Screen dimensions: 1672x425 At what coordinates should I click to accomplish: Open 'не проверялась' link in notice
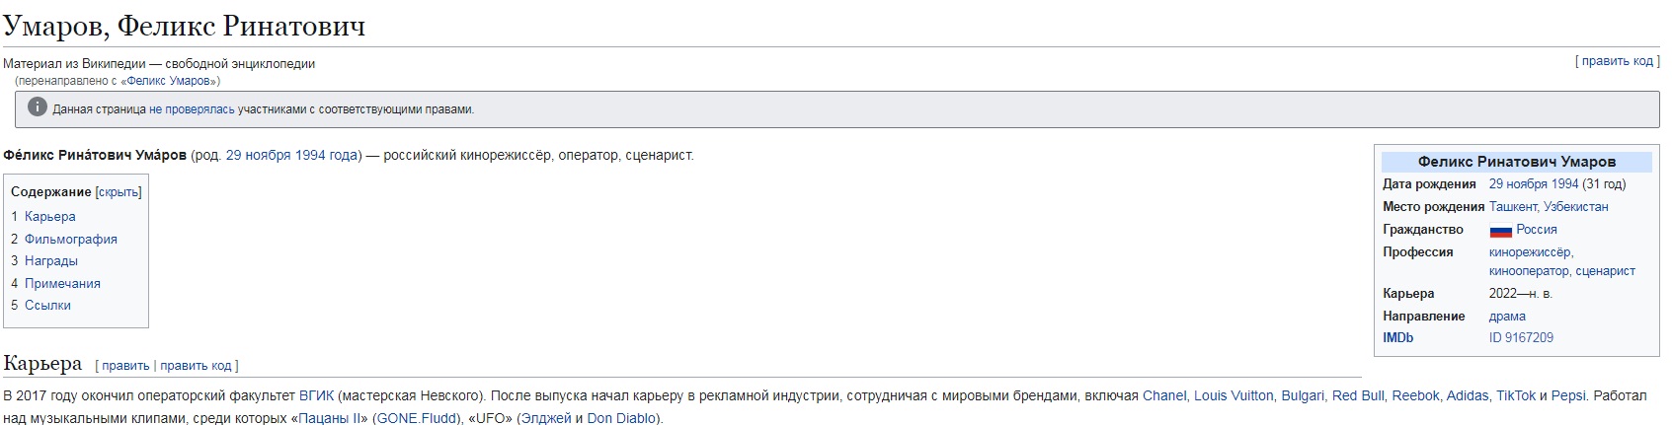pos(192,109)
